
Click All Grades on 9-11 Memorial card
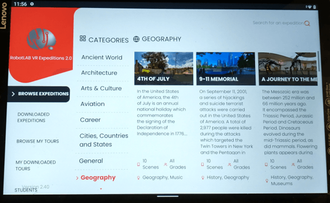click(x=242, y=164)
